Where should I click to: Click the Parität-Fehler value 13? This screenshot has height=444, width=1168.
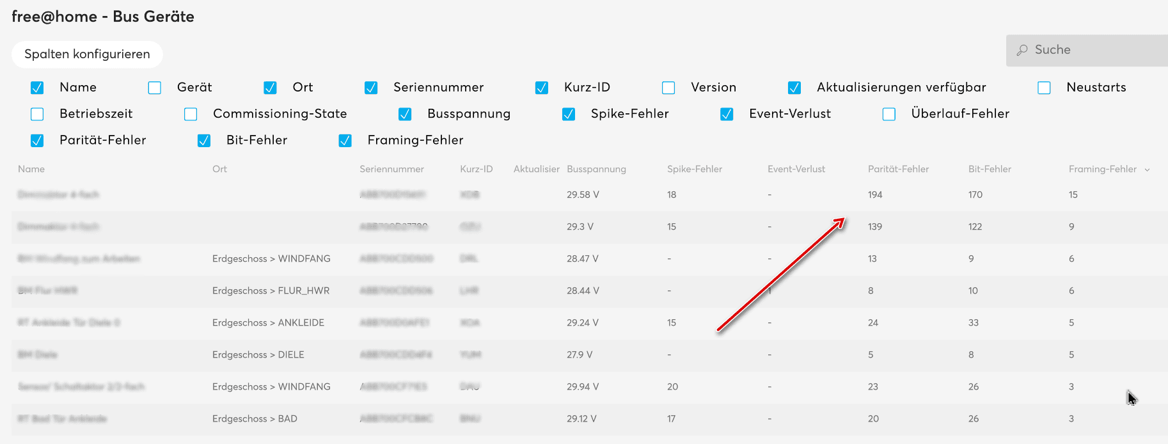click(872, 258)
